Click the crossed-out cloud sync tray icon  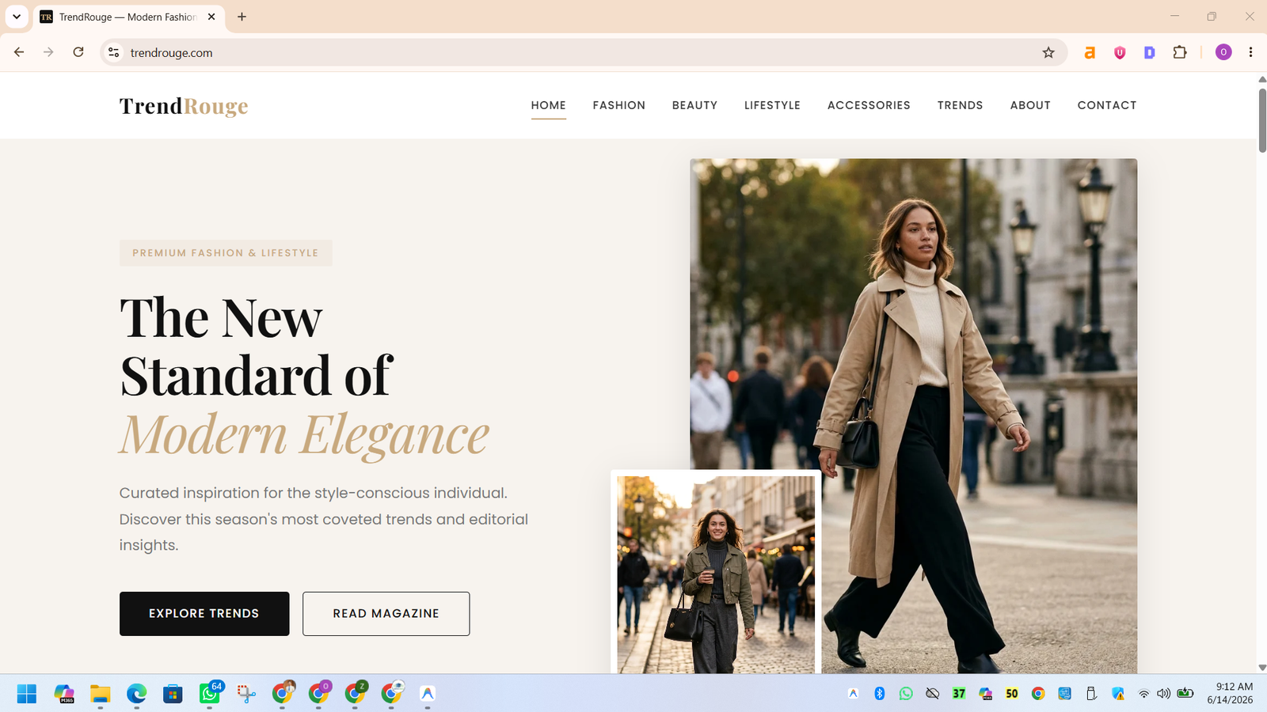pos(933,693)
